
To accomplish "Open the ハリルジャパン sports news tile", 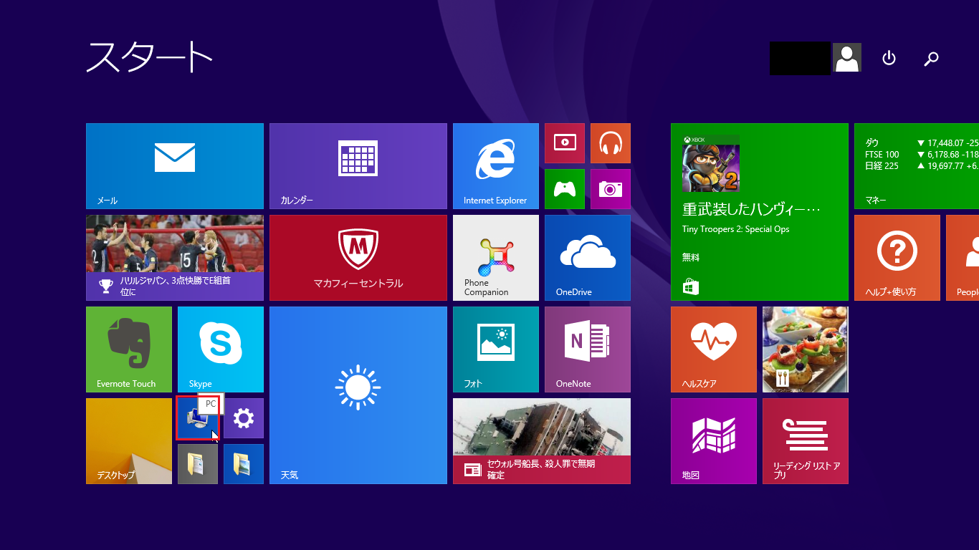I will [x=175, y=258].
